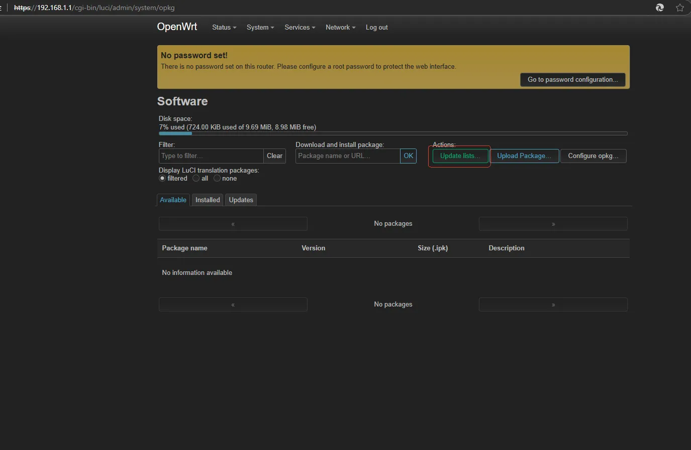Screen dimensions: 691x450
Task: Open the Updates tab
Action: (241, 200)
